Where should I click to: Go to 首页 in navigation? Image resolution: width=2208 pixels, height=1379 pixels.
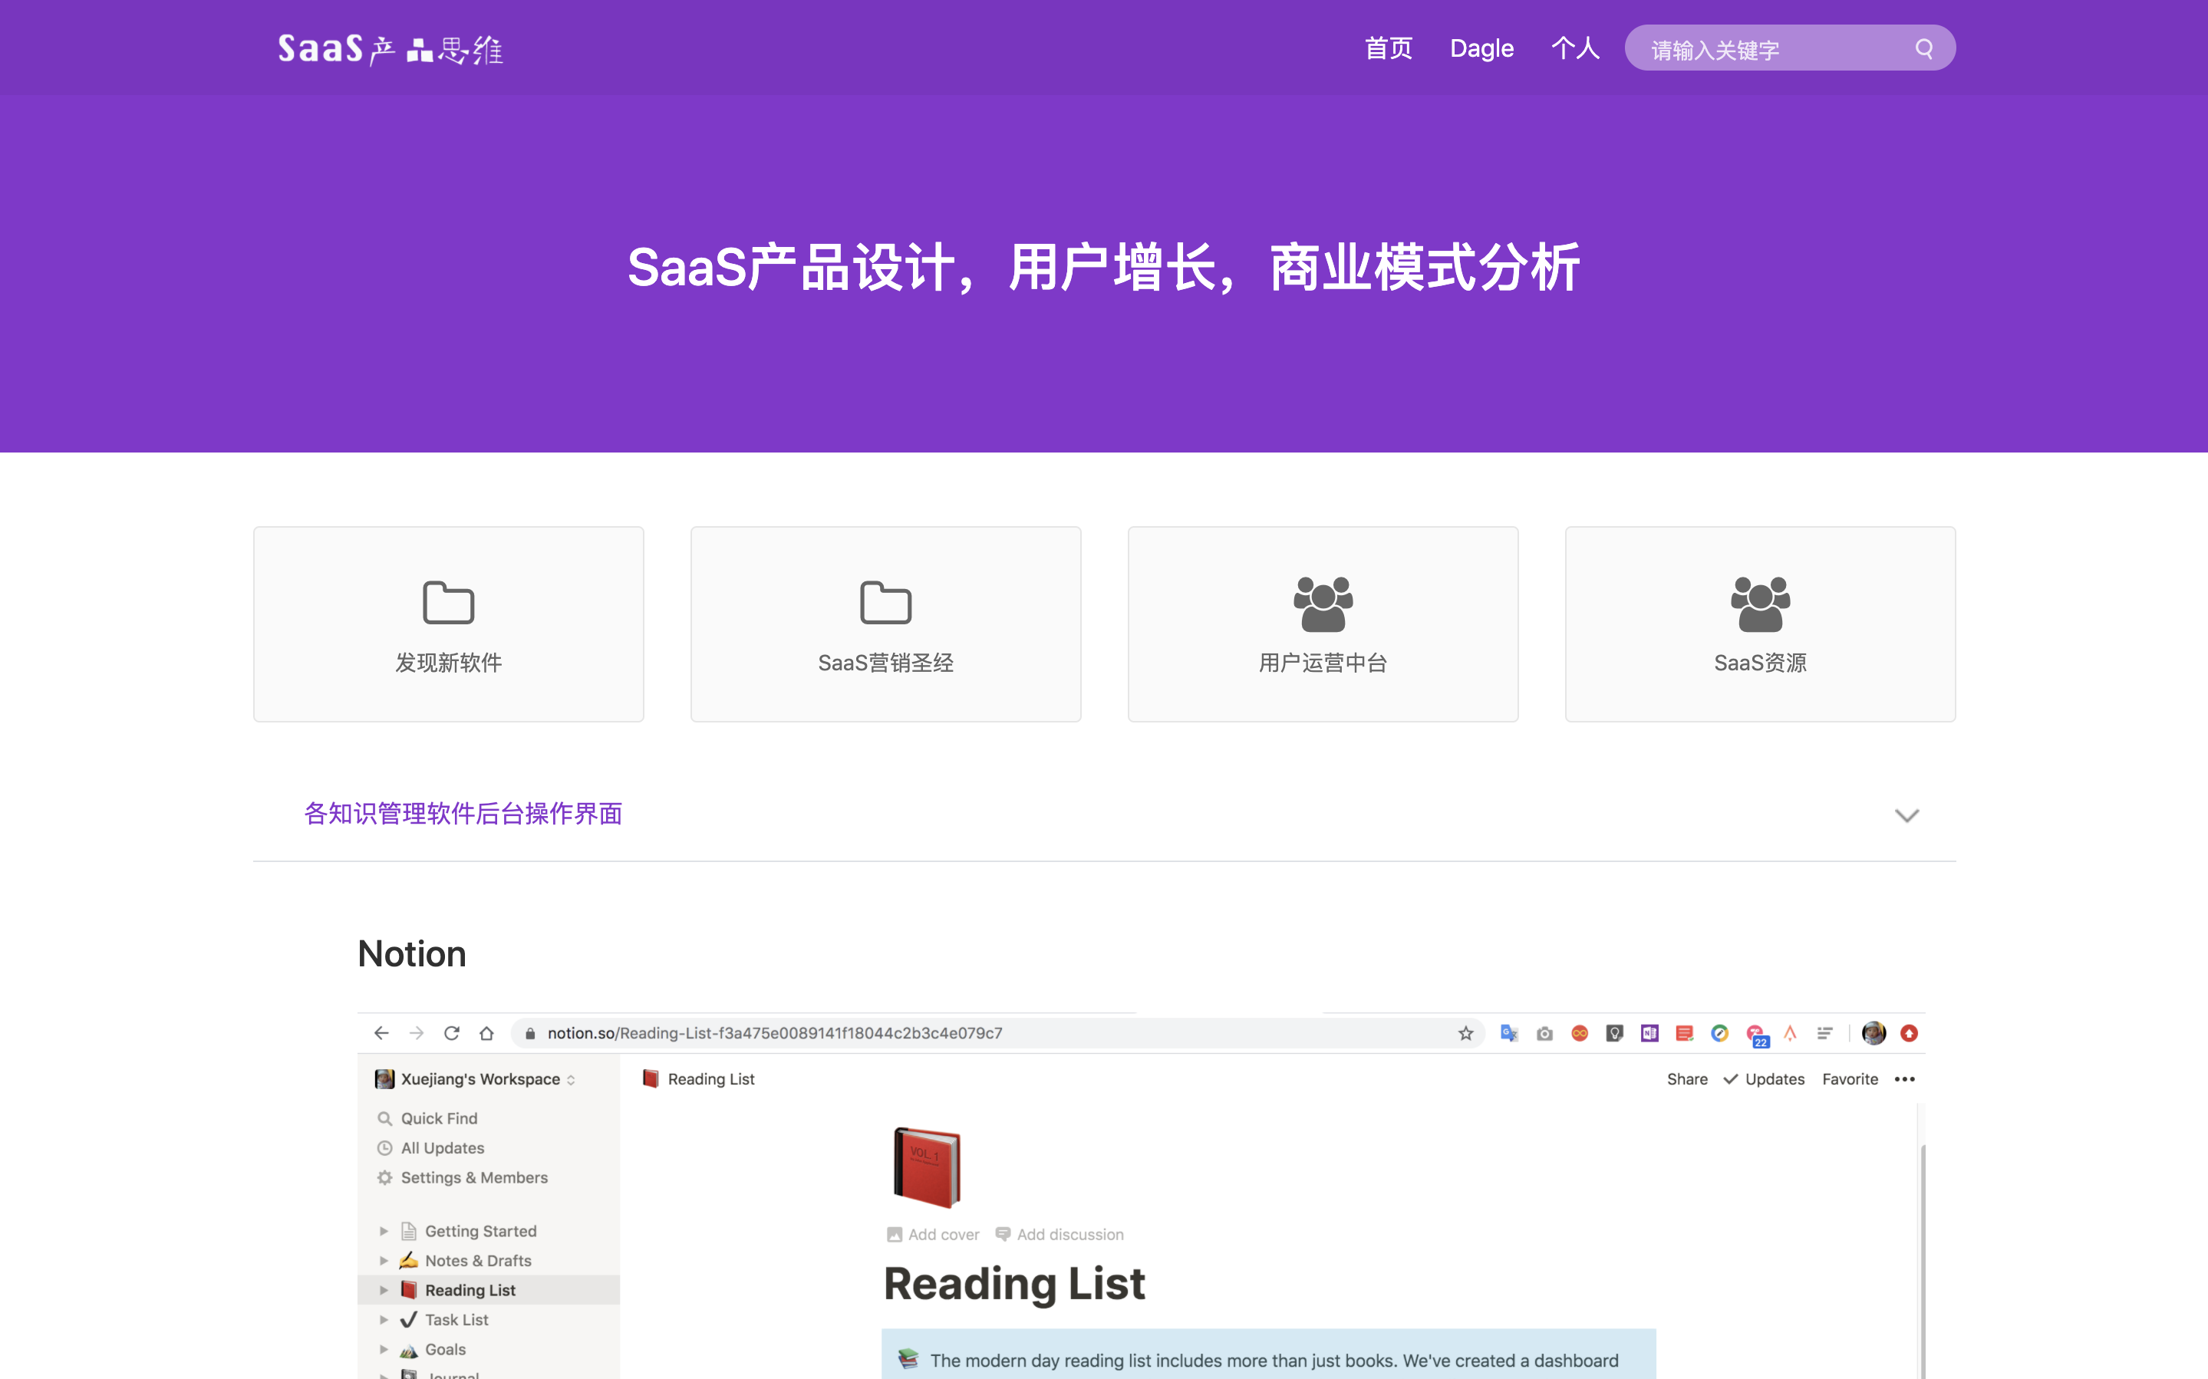1388,48
